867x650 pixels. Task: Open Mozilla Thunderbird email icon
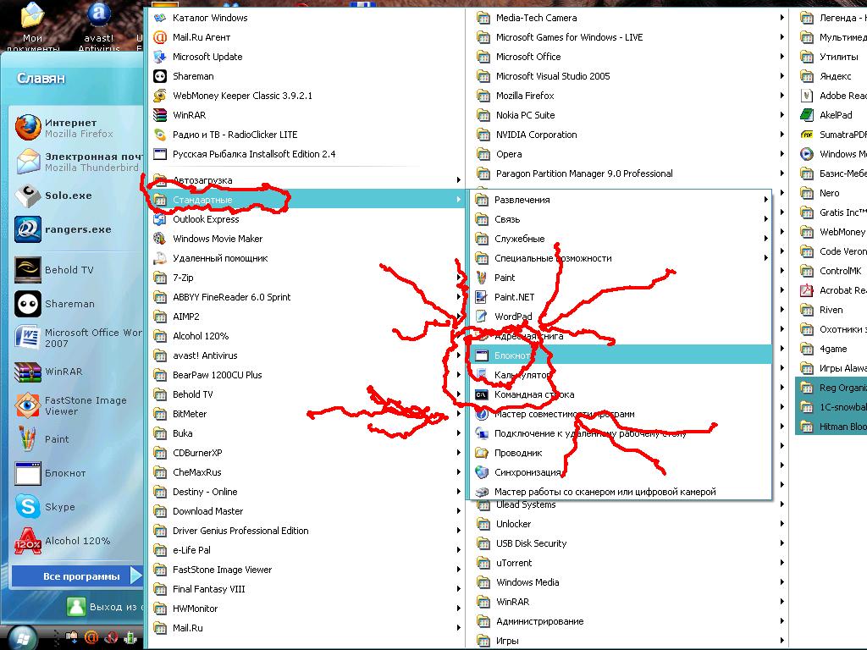click(28, 162)
